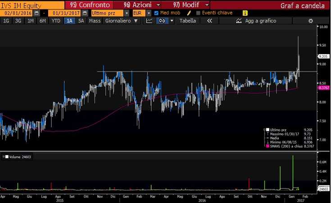Click the pencil edit icon beside Med mob
This screenshot has width=331, height=203.
click(x=189, y=13)
